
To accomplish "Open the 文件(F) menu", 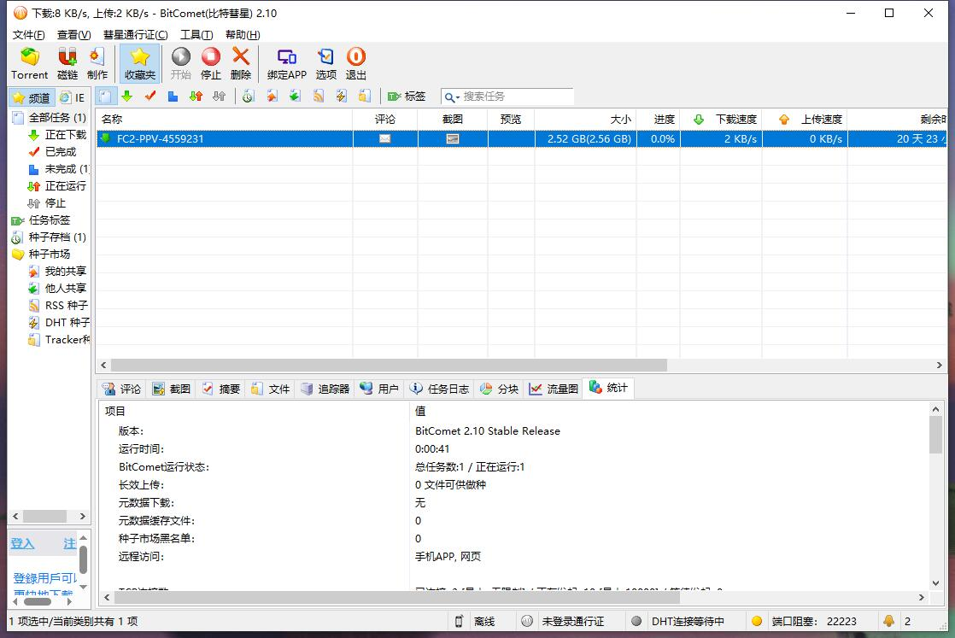I will tap(29, 35).
